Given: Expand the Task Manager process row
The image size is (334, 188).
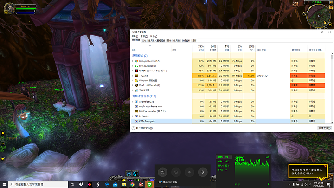Looking at the screenshot, I should coord(133,91).
